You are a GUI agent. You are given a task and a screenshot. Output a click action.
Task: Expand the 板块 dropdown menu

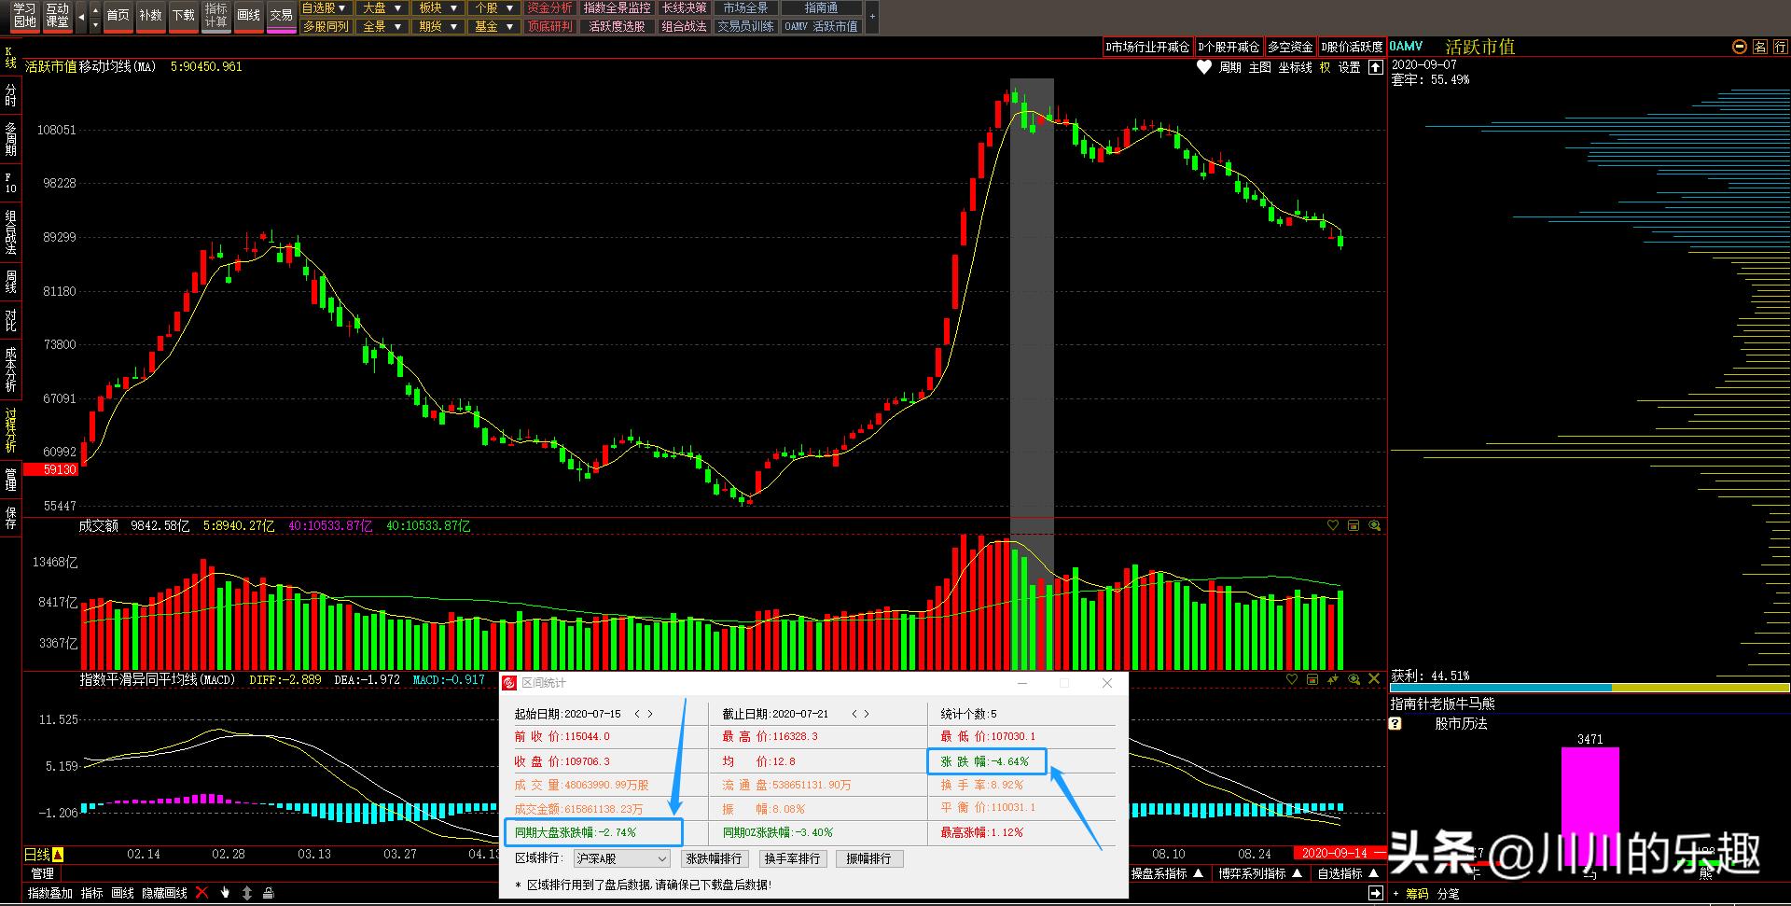tap(438, 7)
